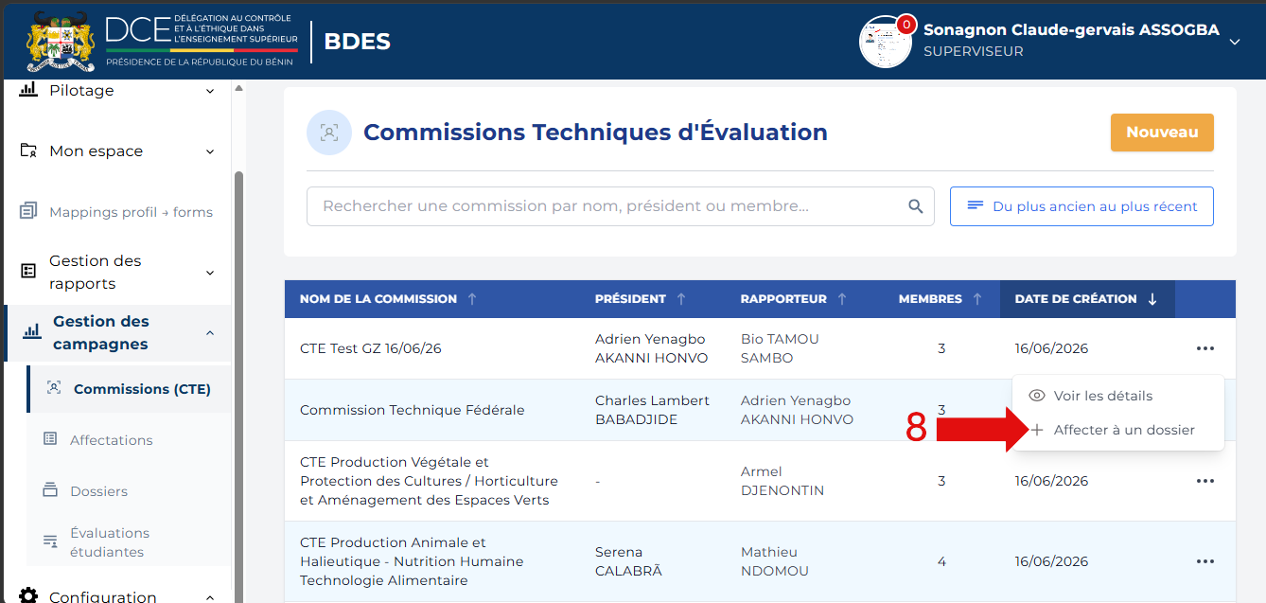Click the Mappings profil icon
Viewport: 1266px width, 603px height.
point(28,211)
